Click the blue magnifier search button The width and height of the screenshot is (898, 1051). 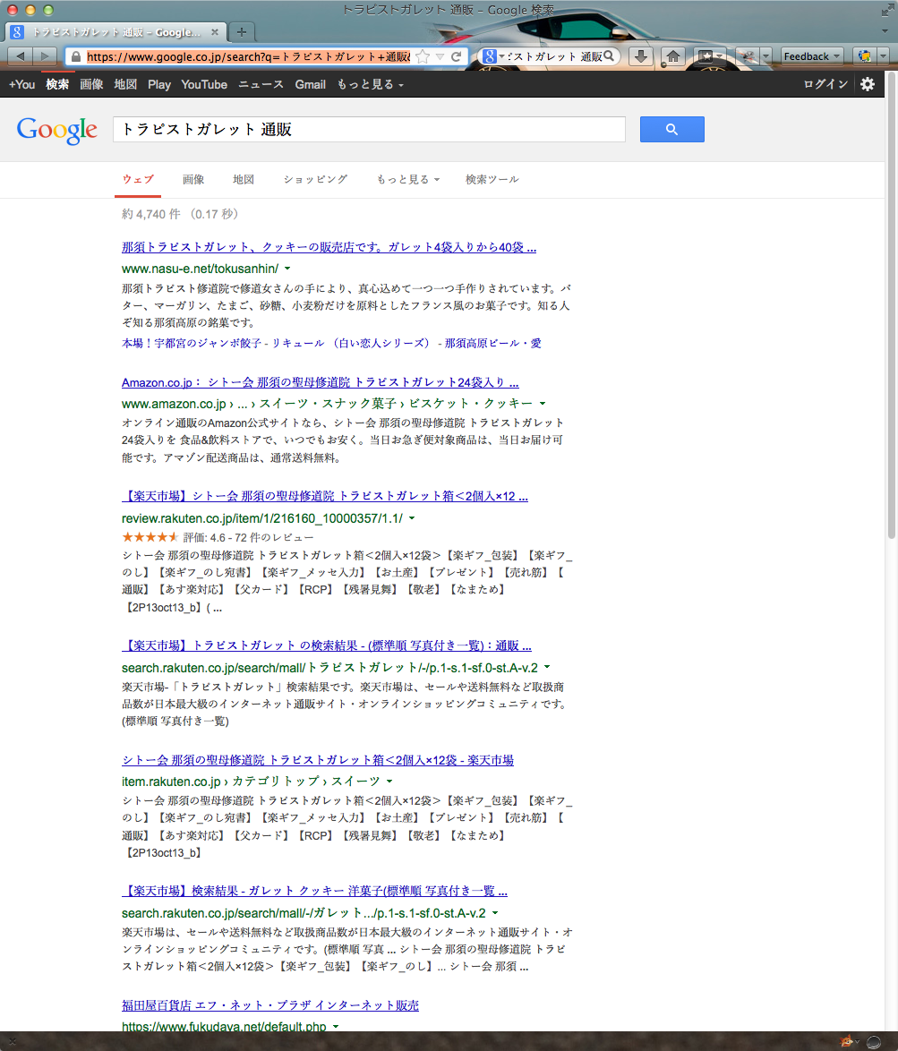click(671, 130)
